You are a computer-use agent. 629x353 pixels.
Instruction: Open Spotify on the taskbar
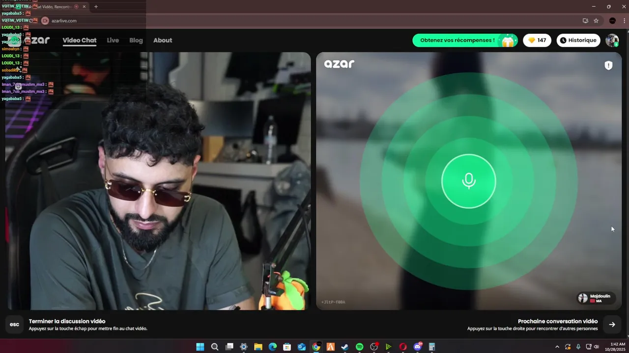(x=359, y=347)
